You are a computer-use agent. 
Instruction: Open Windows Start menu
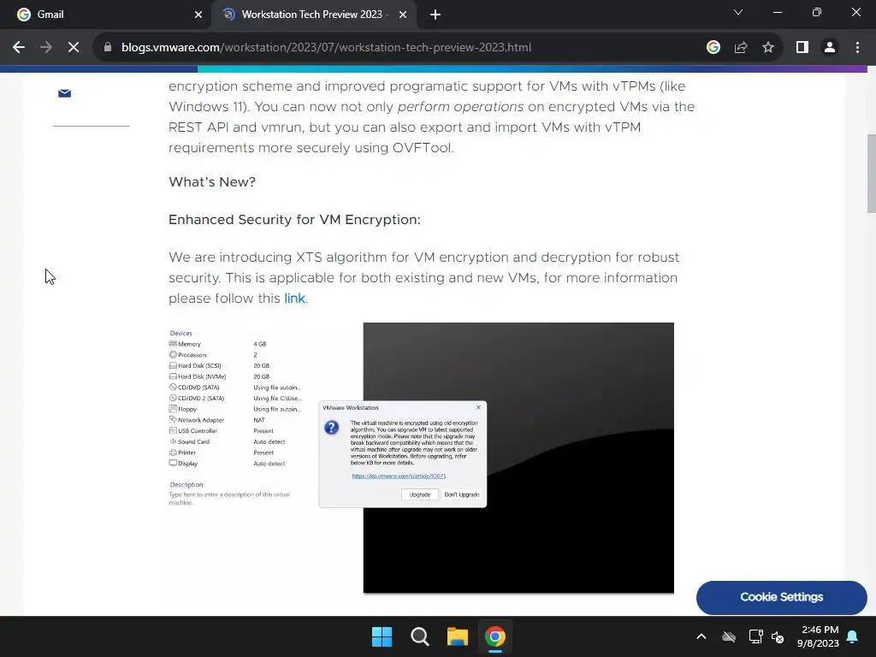(382, 636)
